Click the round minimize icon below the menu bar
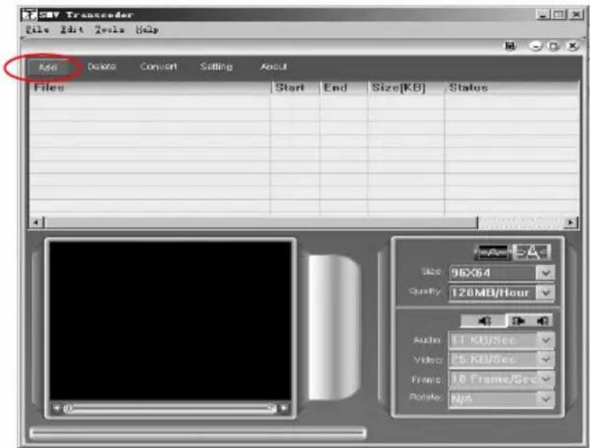Viewport: 590px width, 448px height. click(x=535, y=46)
